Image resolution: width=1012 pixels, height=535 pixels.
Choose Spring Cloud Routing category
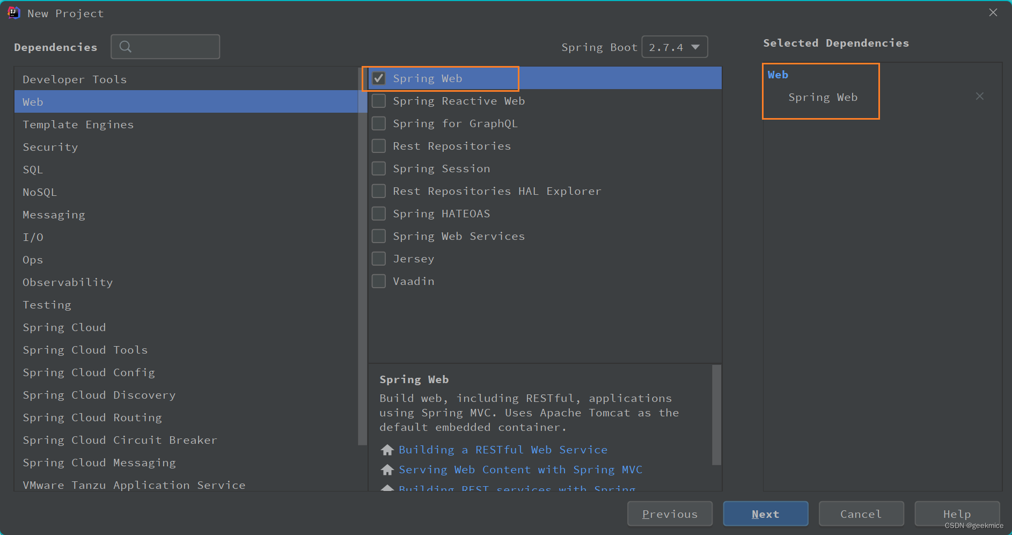tap(186, 417)
